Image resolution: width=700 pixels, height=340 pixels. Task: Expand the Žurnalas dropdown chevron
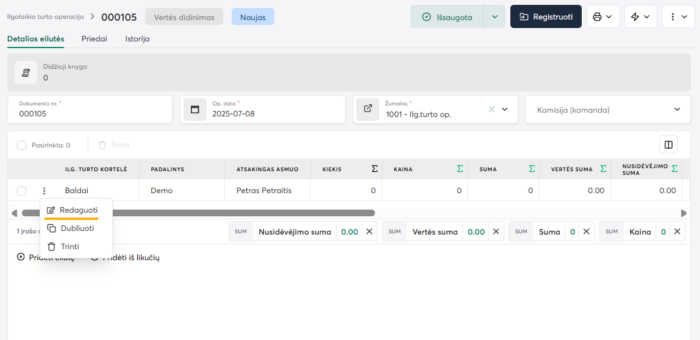tap(505, 110)
